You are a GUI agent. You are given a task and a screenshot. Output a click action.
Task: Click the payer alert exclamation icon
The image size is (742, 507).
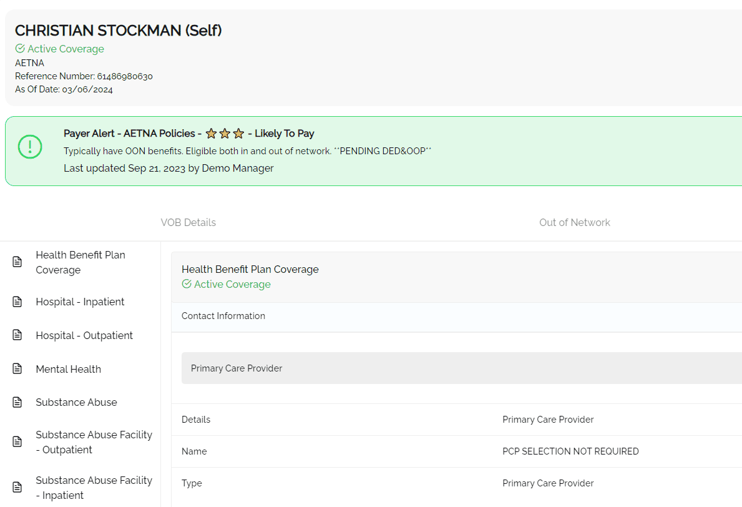pos(30,147)
